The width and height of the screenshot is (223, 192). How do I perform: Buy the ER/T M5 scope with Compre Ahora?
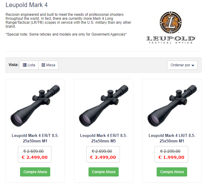coord(103,172)
